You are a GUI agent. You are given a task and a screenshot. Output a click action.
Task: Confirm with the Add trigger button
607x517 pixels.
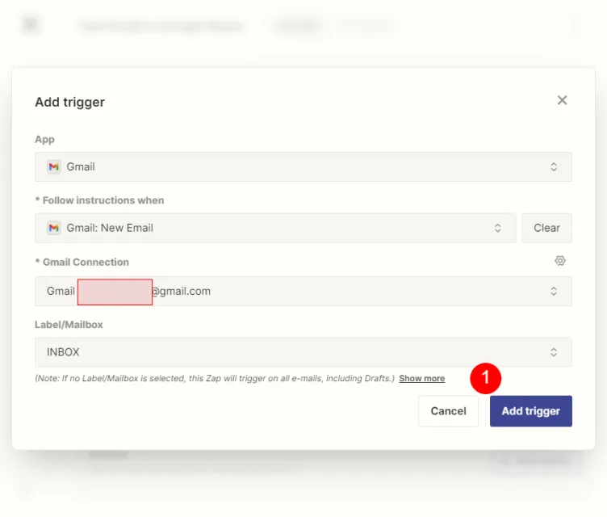(x=530, y=411)
